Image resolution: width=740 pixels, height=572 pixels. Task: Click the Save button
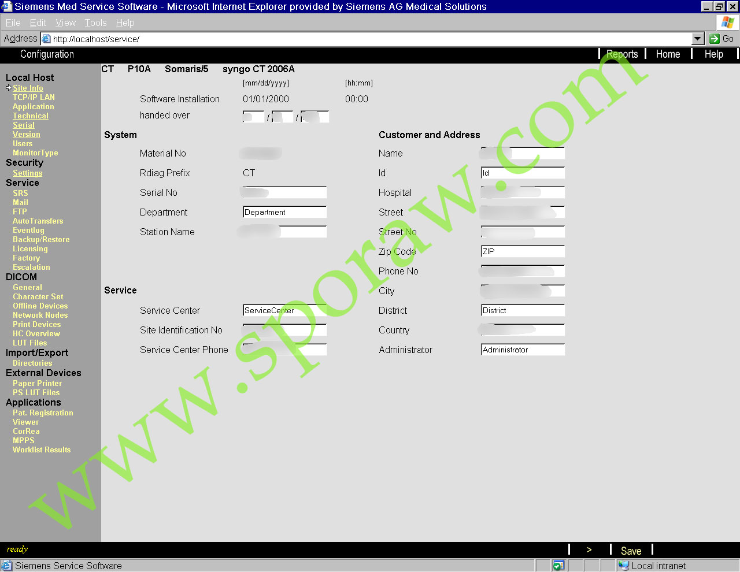click(631, 551)
